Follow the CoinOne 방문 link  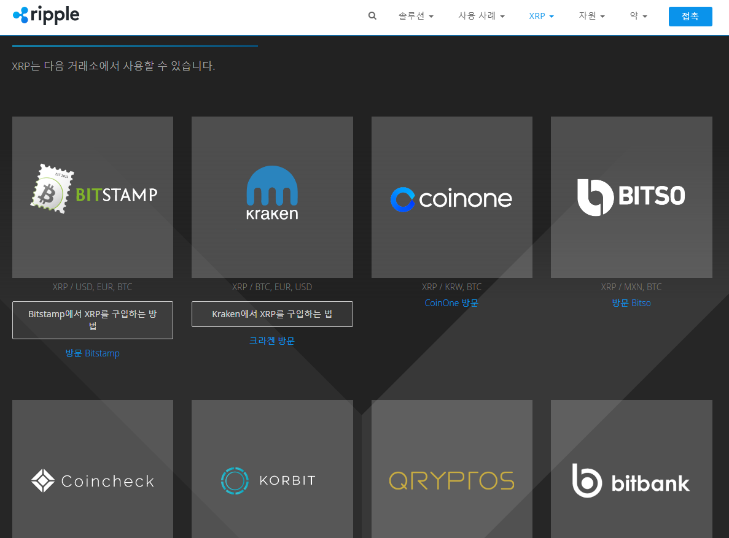pyautogui.click(x=451, y=302)
